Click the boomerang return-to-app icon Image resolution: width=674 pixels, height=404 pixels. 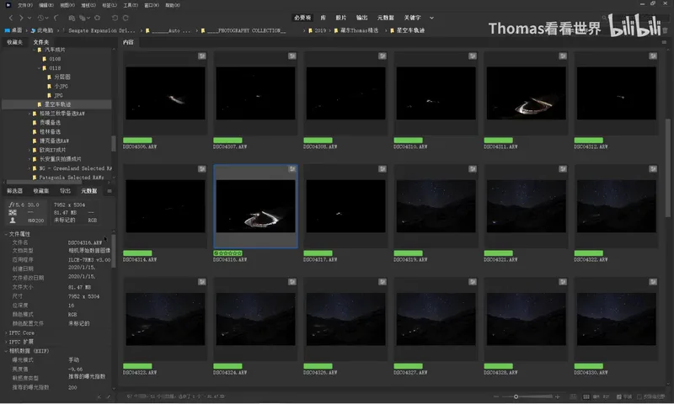(56, 18)
